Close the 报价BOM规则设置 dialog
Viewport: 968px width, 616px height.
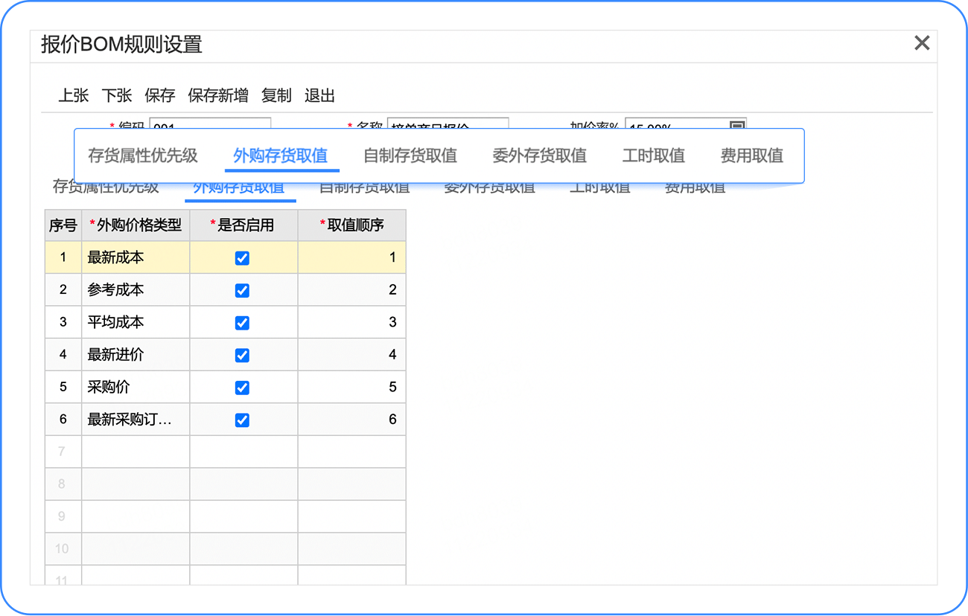pyautogui.click(x=921, y=43)
